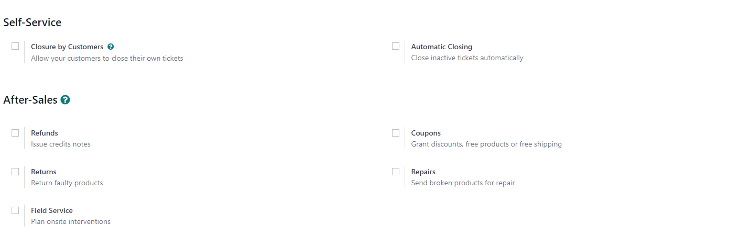Click the Coupons label text
740x236 pixels.
[x=426, y=133]
